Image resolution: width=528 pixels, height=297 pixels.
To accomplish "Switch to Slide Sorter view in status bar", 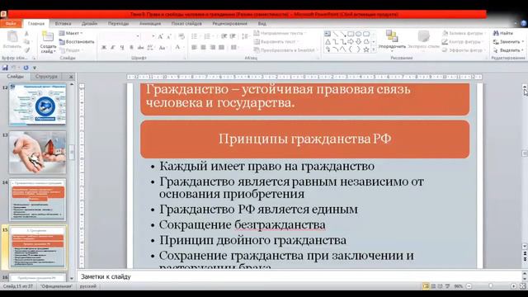I will (x=433, y=286).
